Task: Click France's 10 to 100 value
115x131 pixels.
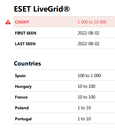Action: (x=86, y=97)
